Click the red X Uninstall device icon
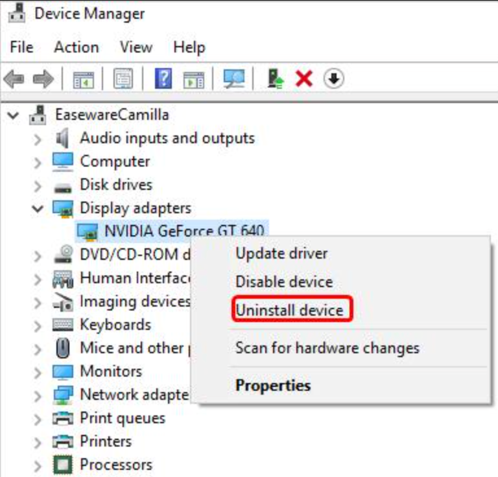This screenshot has width=498, height=477. pos(304,78)
